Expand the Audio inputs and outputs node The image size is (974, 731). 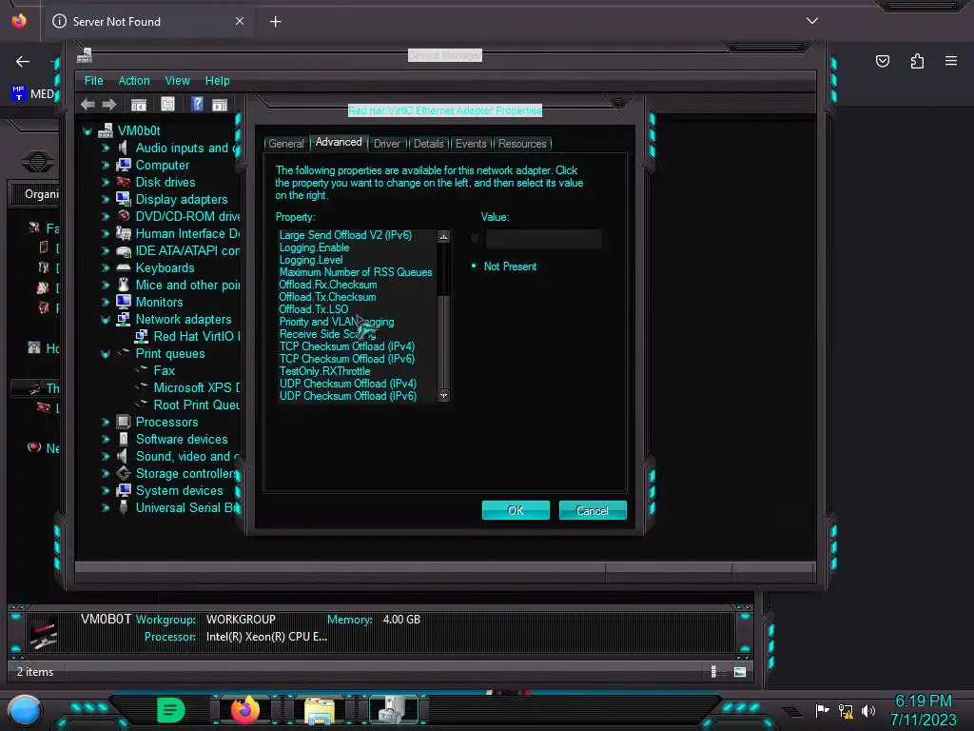tap(106, 148)
